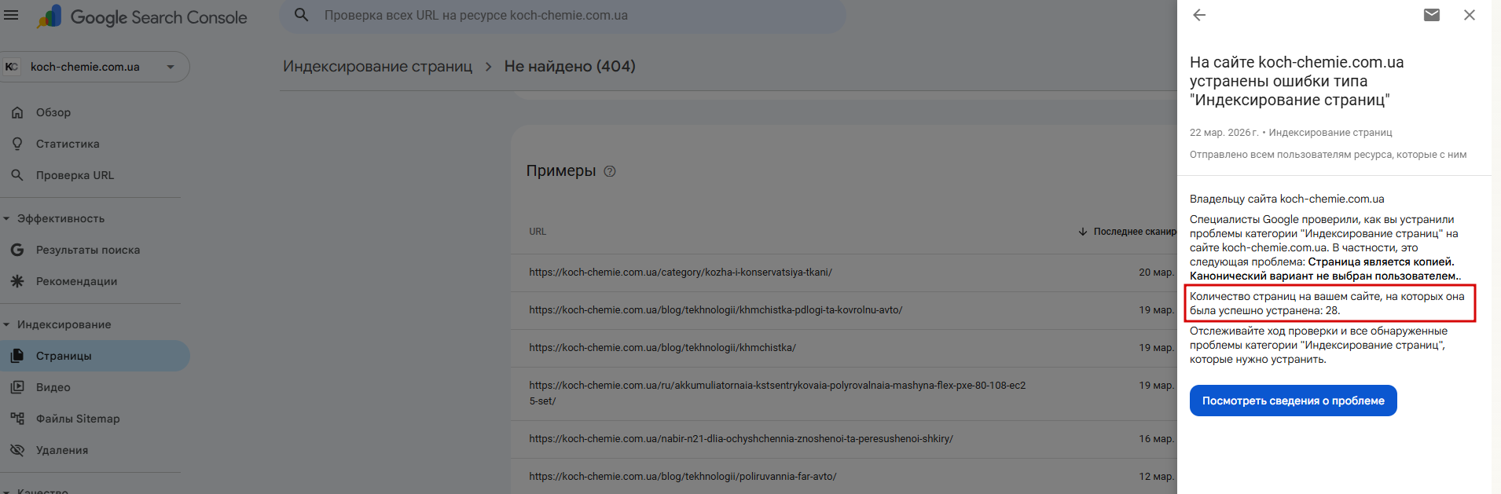Click the Файлы Sitemap tree icon

click(17, 419)
